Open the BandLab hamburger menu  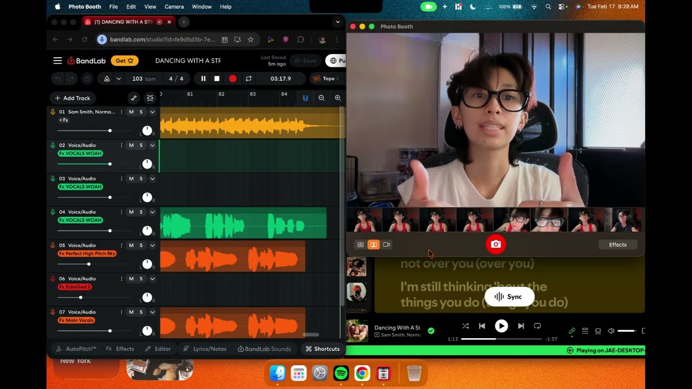(57, 61)
